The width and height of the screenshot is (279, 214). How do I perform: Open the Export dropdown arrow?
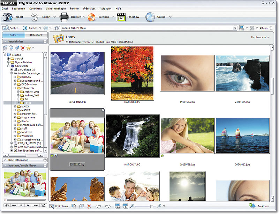(x=55, y=17)
